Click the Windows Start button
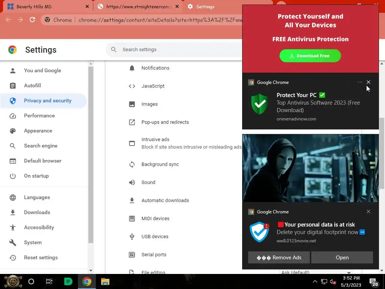This screenshot has width=385, height=289. tap(13, 281)
